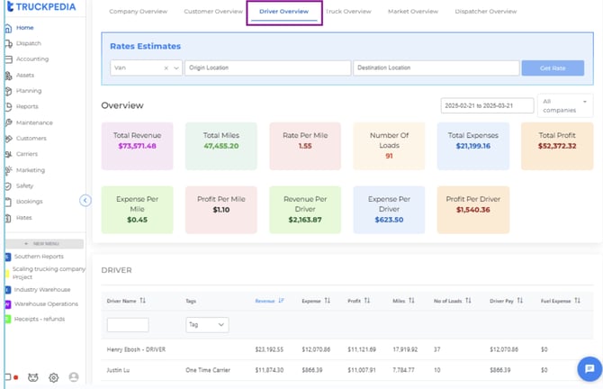
Task: Open the Warehouse Operations link
Action: (x=46, y=304)
